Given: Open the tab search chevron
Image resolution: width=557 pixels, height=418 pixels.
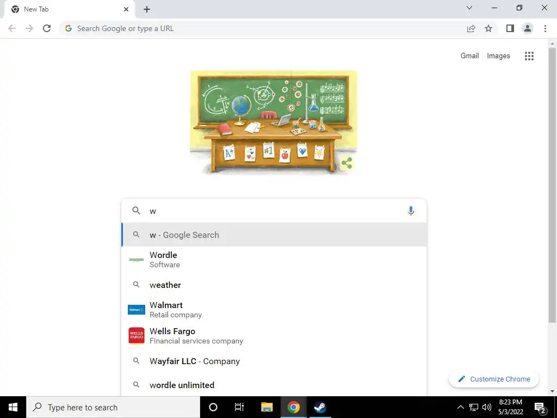Looking at the screenshot, I should coord(469,8).
